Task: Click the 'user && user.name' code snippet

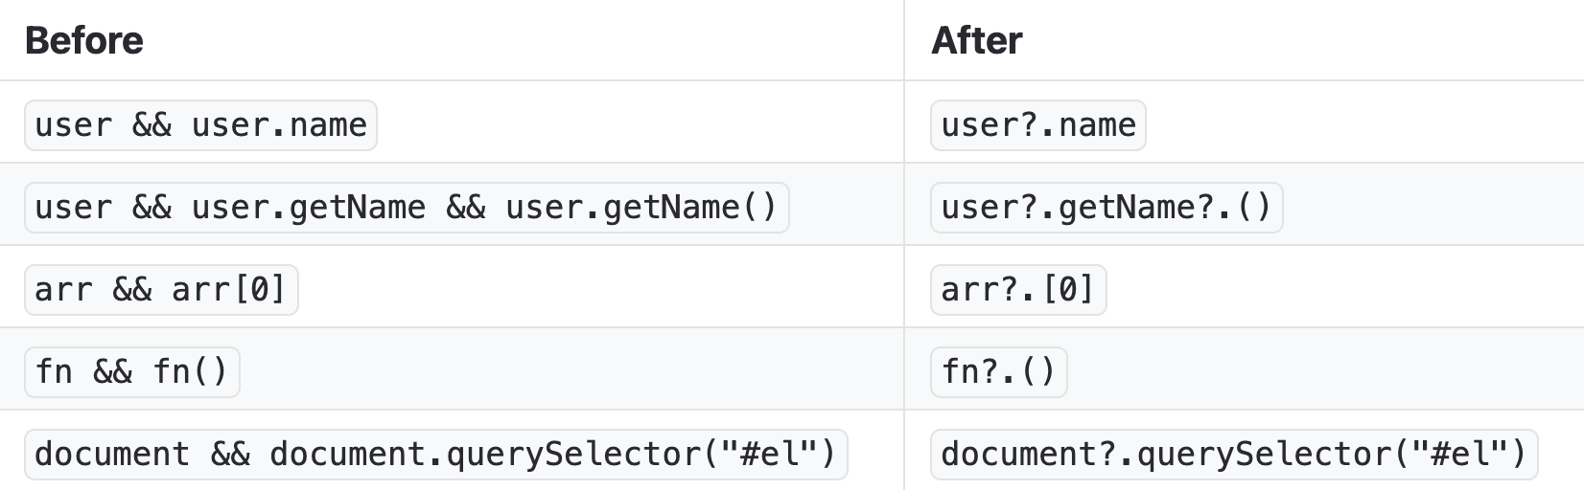Action: coord(200,125)
